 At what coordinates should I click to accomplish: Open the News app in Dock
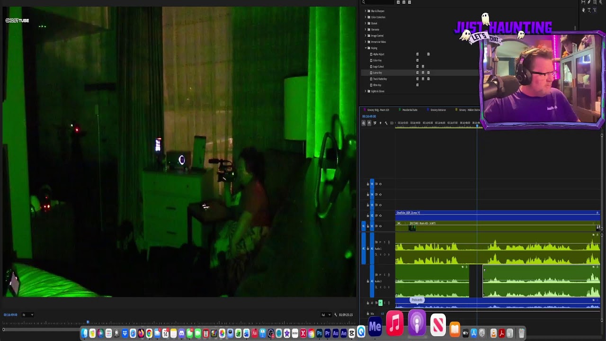438,324
